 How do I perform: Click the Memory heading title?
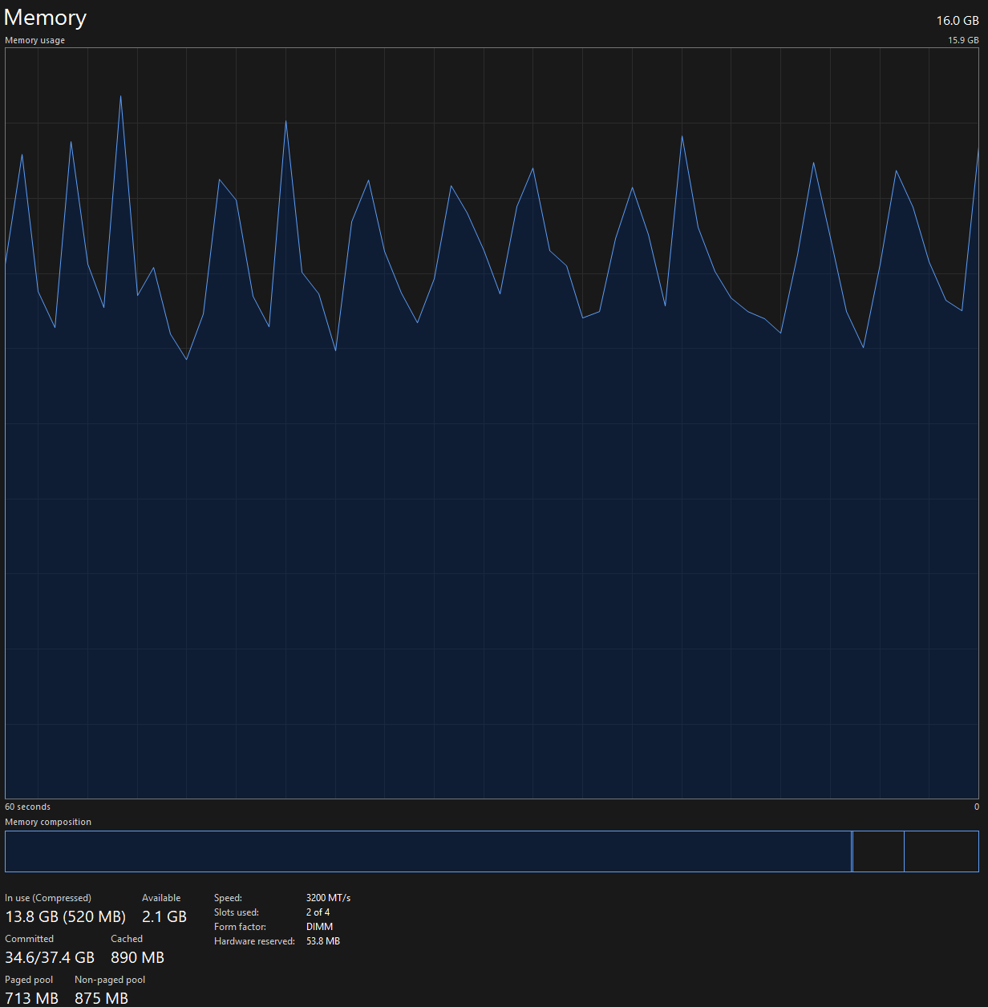pyautogui.click(x=45, y=18)
